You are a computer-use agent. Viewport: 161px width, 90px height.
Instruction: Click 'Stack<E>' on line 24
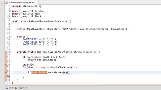point(28,65)
